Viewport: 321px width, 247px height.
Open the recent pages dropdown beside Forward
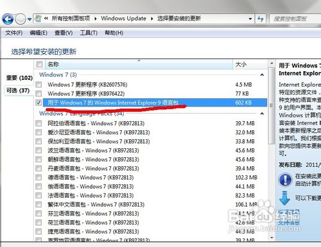tap(30, 19)
